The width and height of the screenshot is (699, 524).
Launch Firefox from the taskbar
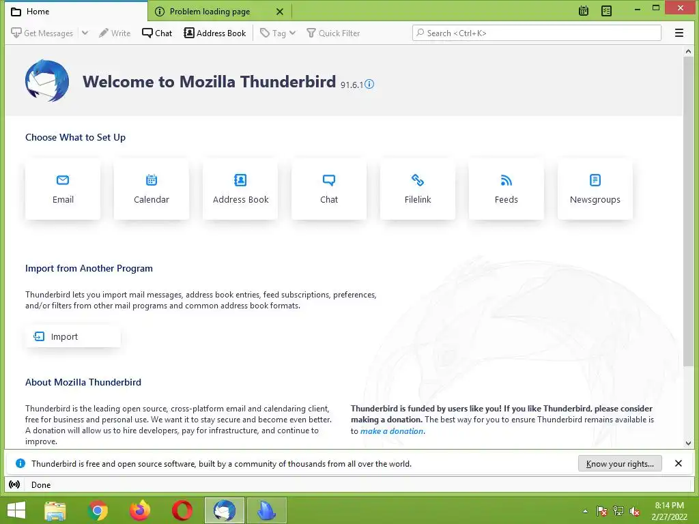[140, 510]
